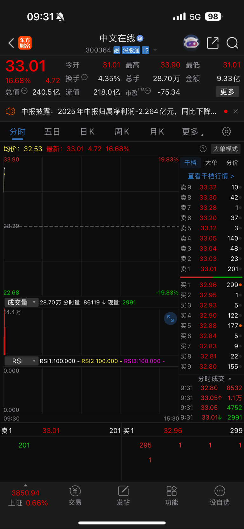Tap info icon beside 市盈TTM

[x=148, y=91]
